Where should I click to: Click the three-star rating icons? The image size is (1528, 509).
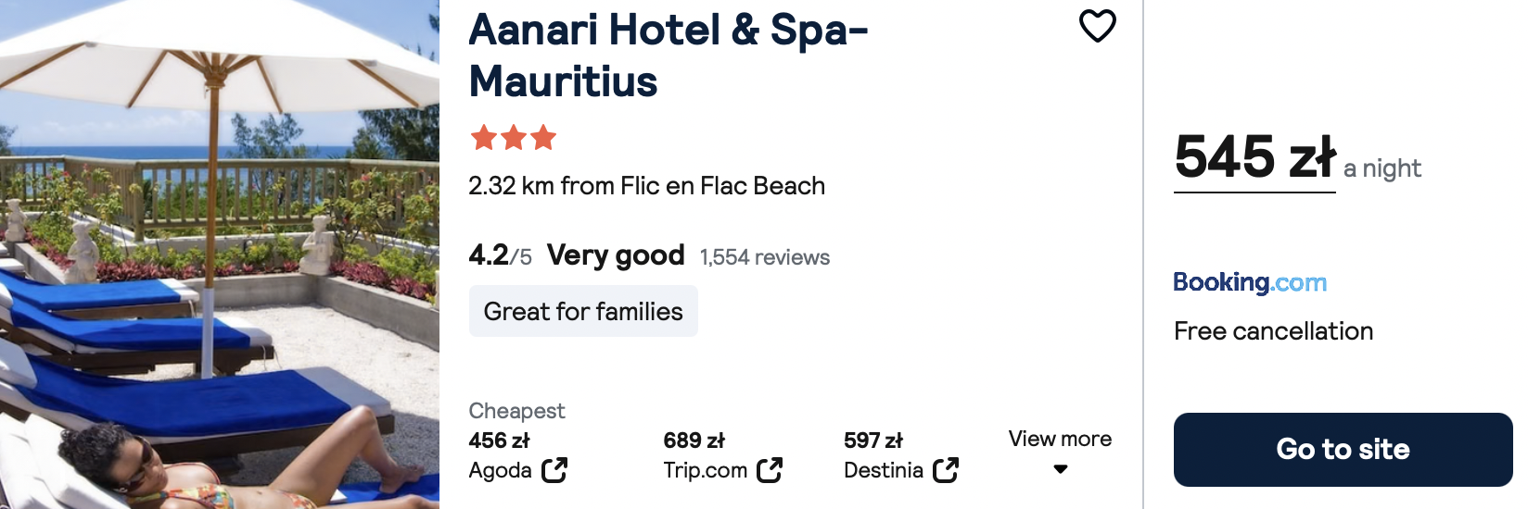[514, 138]
